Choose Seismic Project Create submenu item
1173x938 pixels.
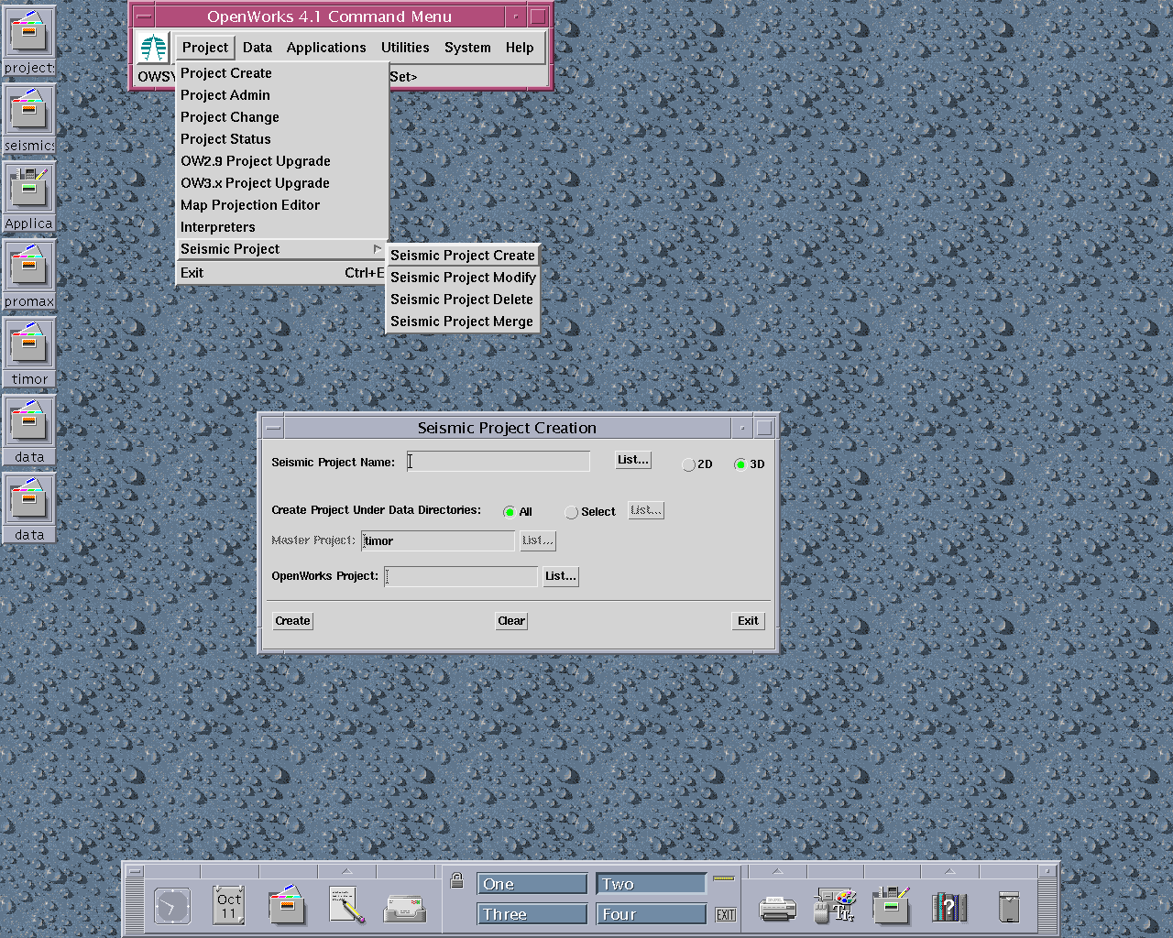coord(463,256)
